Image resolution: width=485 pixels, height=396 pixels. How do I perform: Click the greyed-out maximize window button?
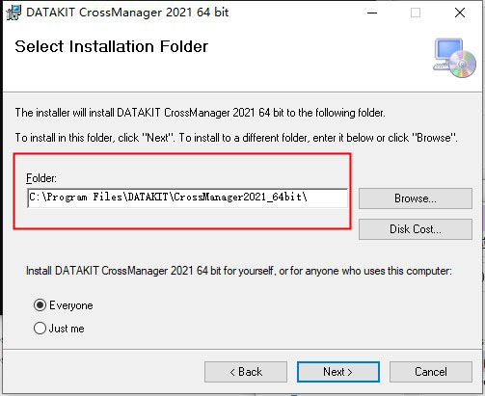(x=416, y=13)
